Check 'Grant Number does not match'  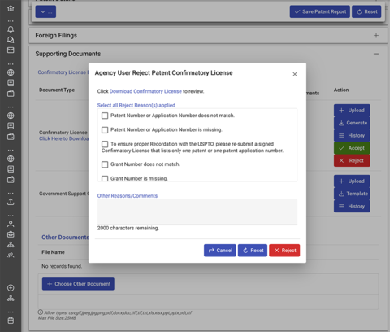pos(105,164)
